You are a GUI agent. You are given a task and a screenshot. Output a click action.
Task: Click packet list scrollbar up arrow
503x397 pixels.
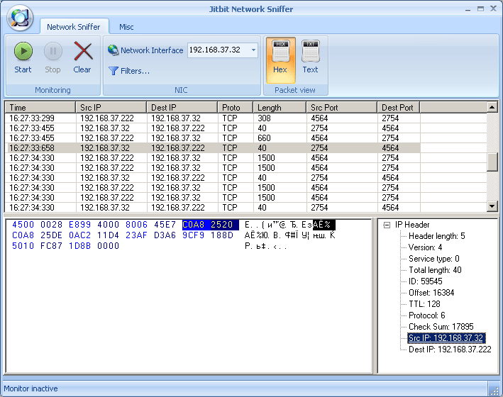pos(492,107)
